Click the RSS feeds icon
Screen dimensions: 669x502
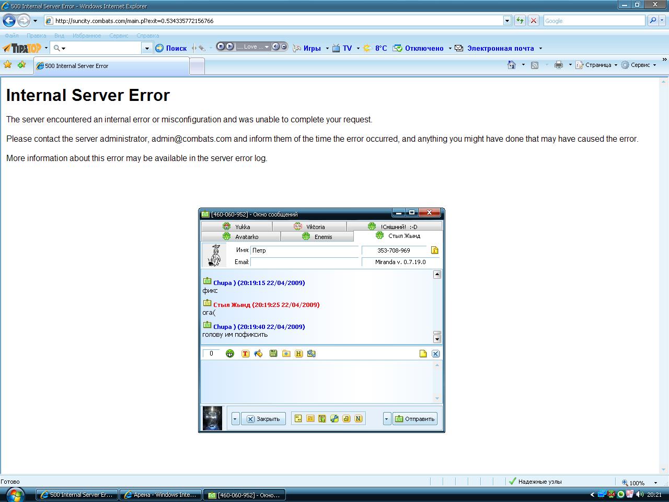(x=535, y=65)
